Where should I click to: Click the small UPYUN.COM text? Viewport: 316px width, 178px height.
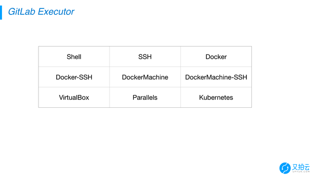point(301,172)
